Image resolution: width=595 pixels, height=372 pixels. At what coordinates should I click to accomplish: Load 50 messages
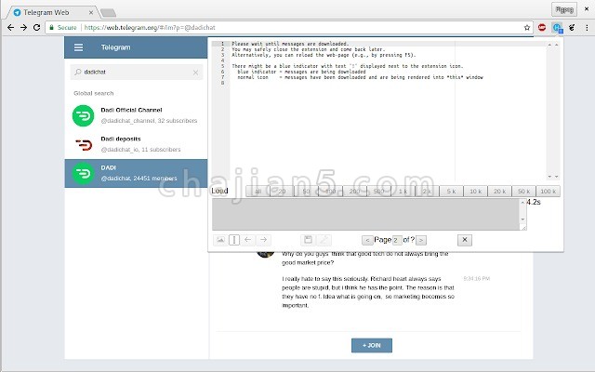(x=306, y=192)
